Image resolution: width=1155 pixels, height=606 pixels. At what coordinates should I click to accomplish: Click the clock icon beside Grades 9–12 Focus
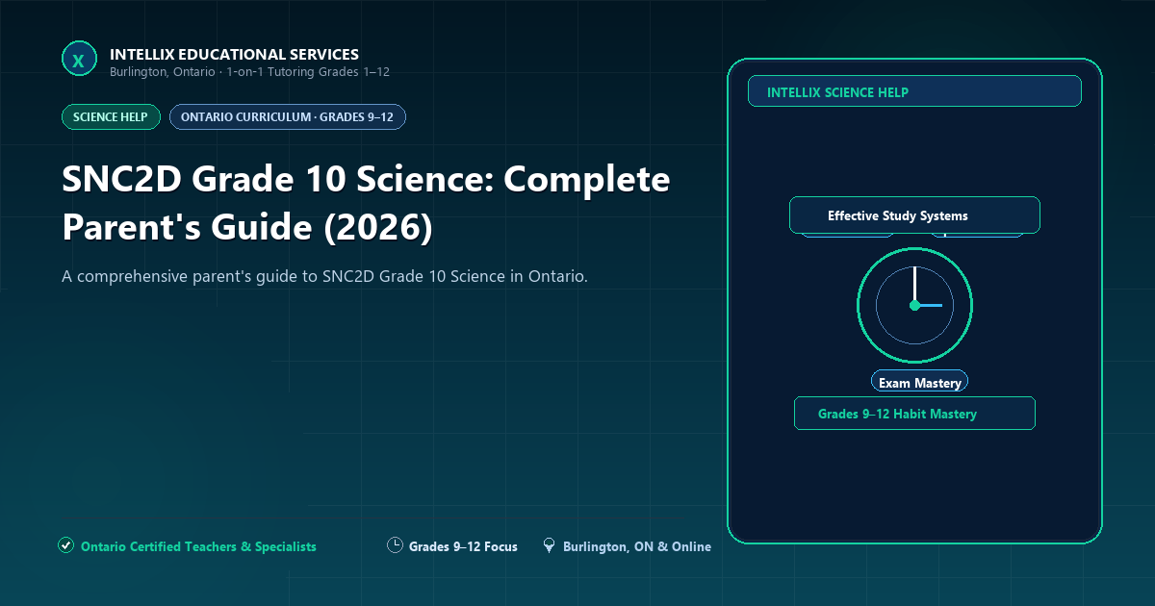tap(395, 545)
